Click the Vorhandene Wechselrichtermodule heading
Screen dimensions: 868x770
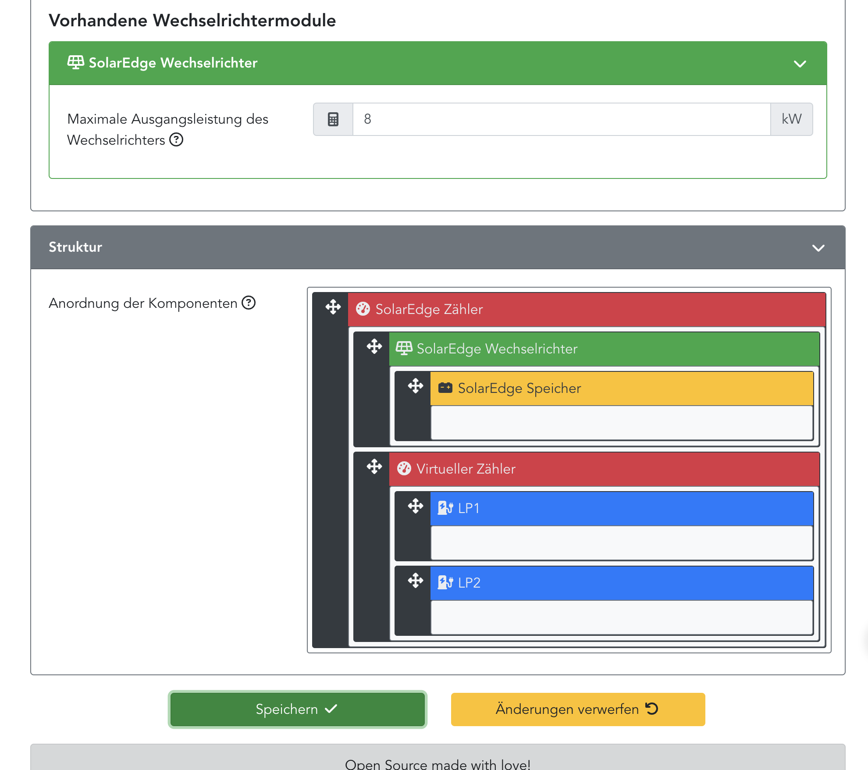[192, 20]
